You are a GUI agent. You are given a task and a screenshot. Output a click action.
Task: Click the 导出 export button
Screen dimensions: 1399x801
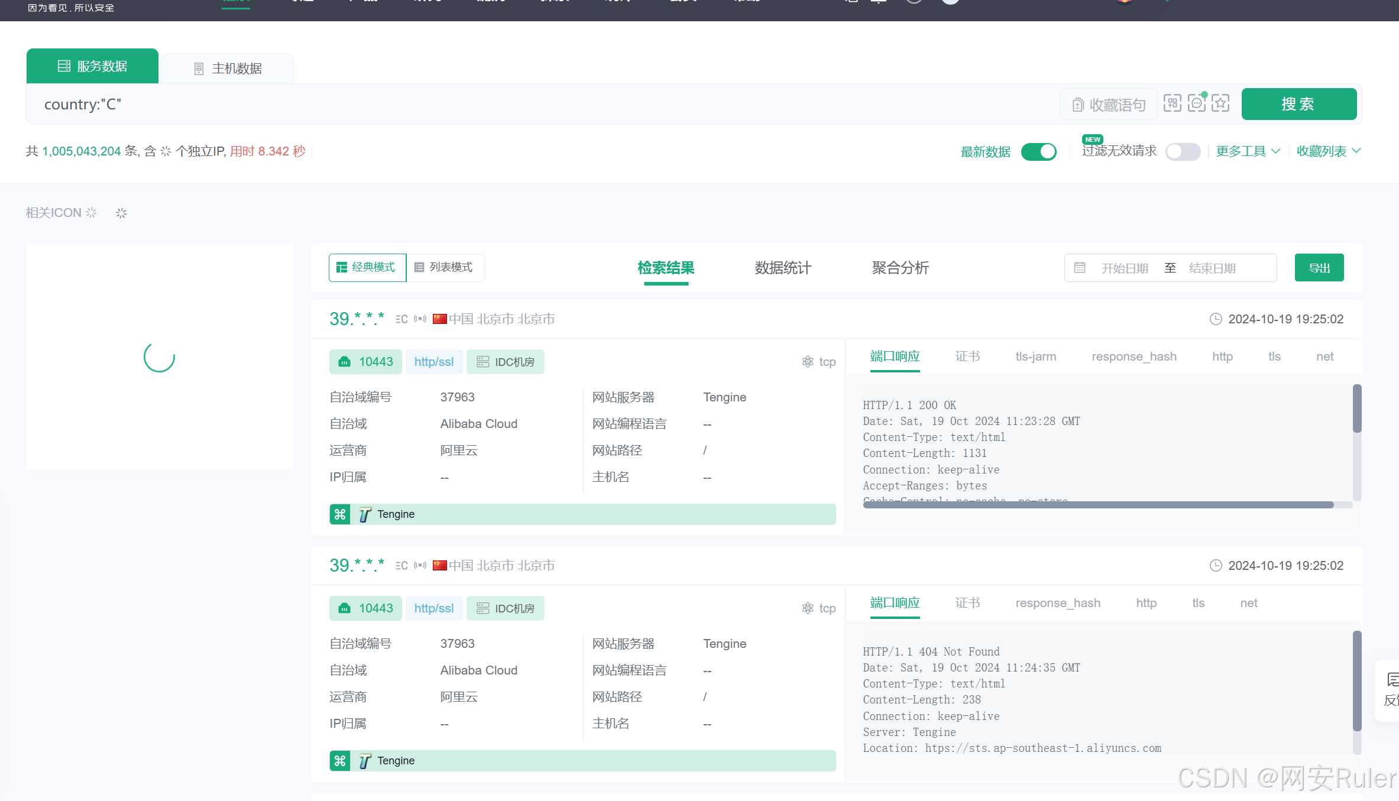coord(1319,268)
